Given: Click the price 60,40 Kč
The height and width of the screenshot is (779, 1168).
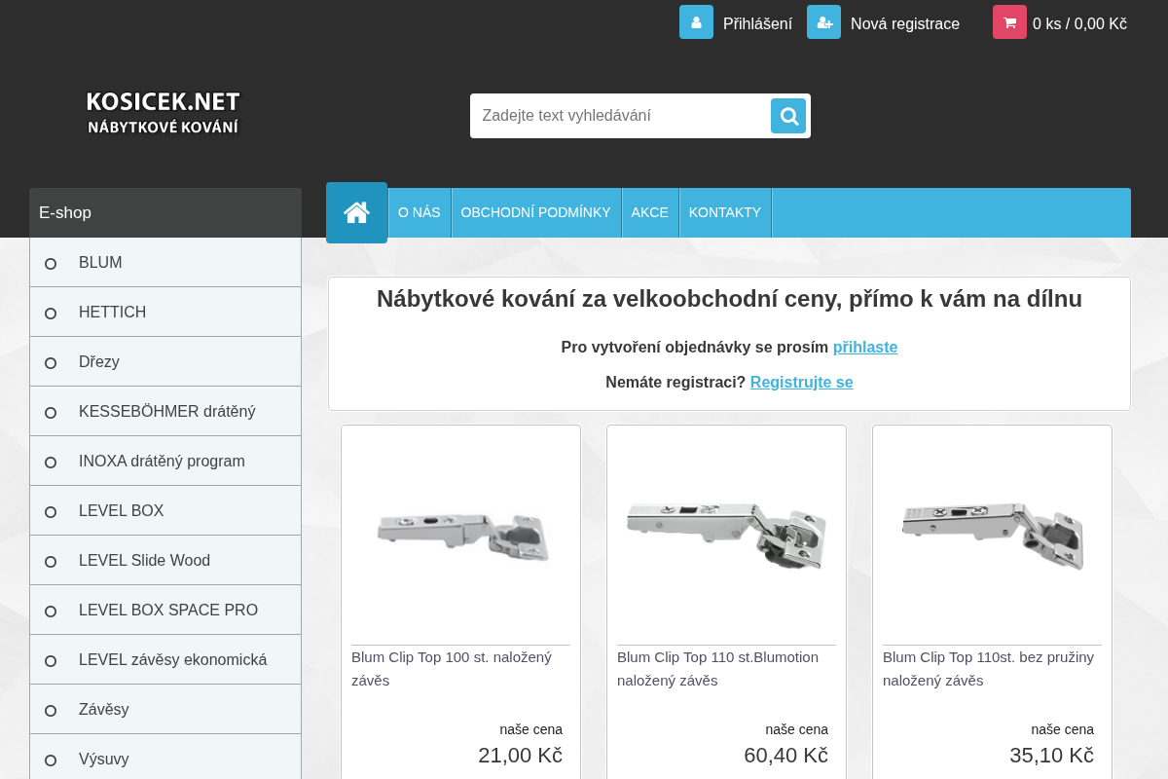Looking at the screenshot, I should (x=785, y=756).
